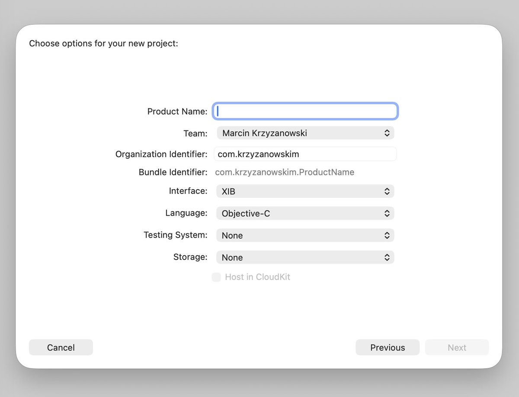Screen dimensions: 519x397
Task: Toggle the Host in CloudKit checkbox
Action: tap(216, 277)
